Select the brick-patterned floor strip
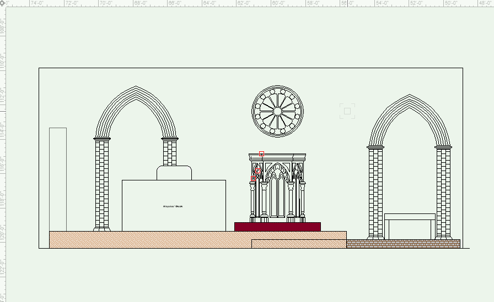The image size is (494, 302). click(x=403, y=244)
